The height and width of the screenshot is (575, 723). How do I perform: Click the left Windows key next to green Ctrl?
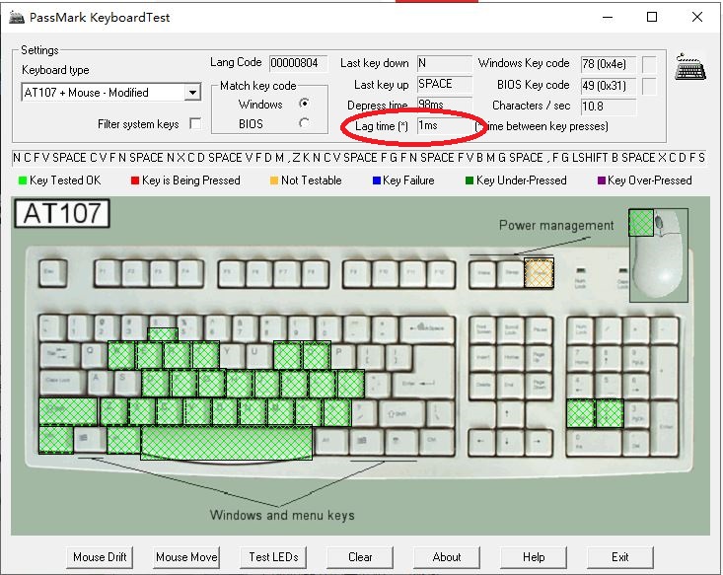(90, 439)
